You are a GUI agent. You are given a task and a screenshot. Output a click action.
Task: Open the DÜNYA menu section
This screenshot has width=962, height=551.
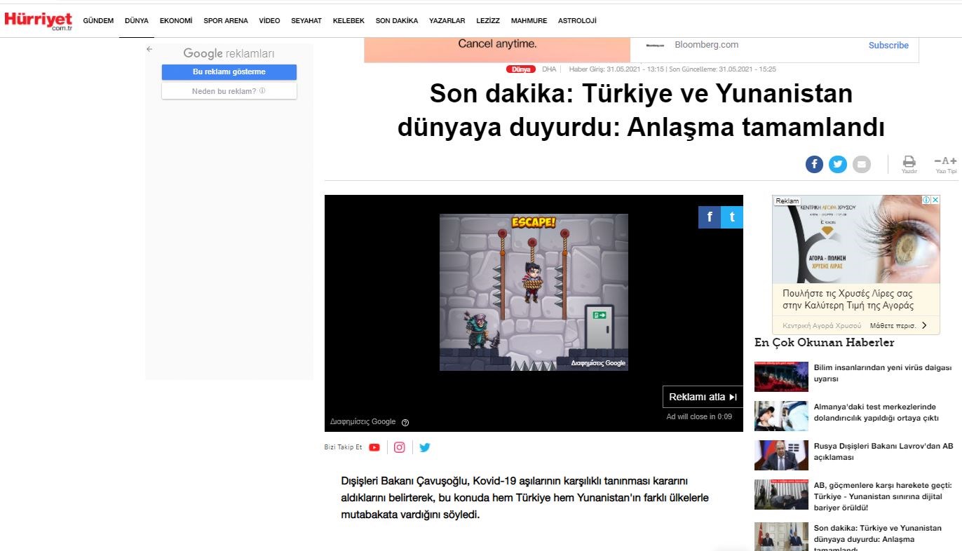(x=137, y=21)
